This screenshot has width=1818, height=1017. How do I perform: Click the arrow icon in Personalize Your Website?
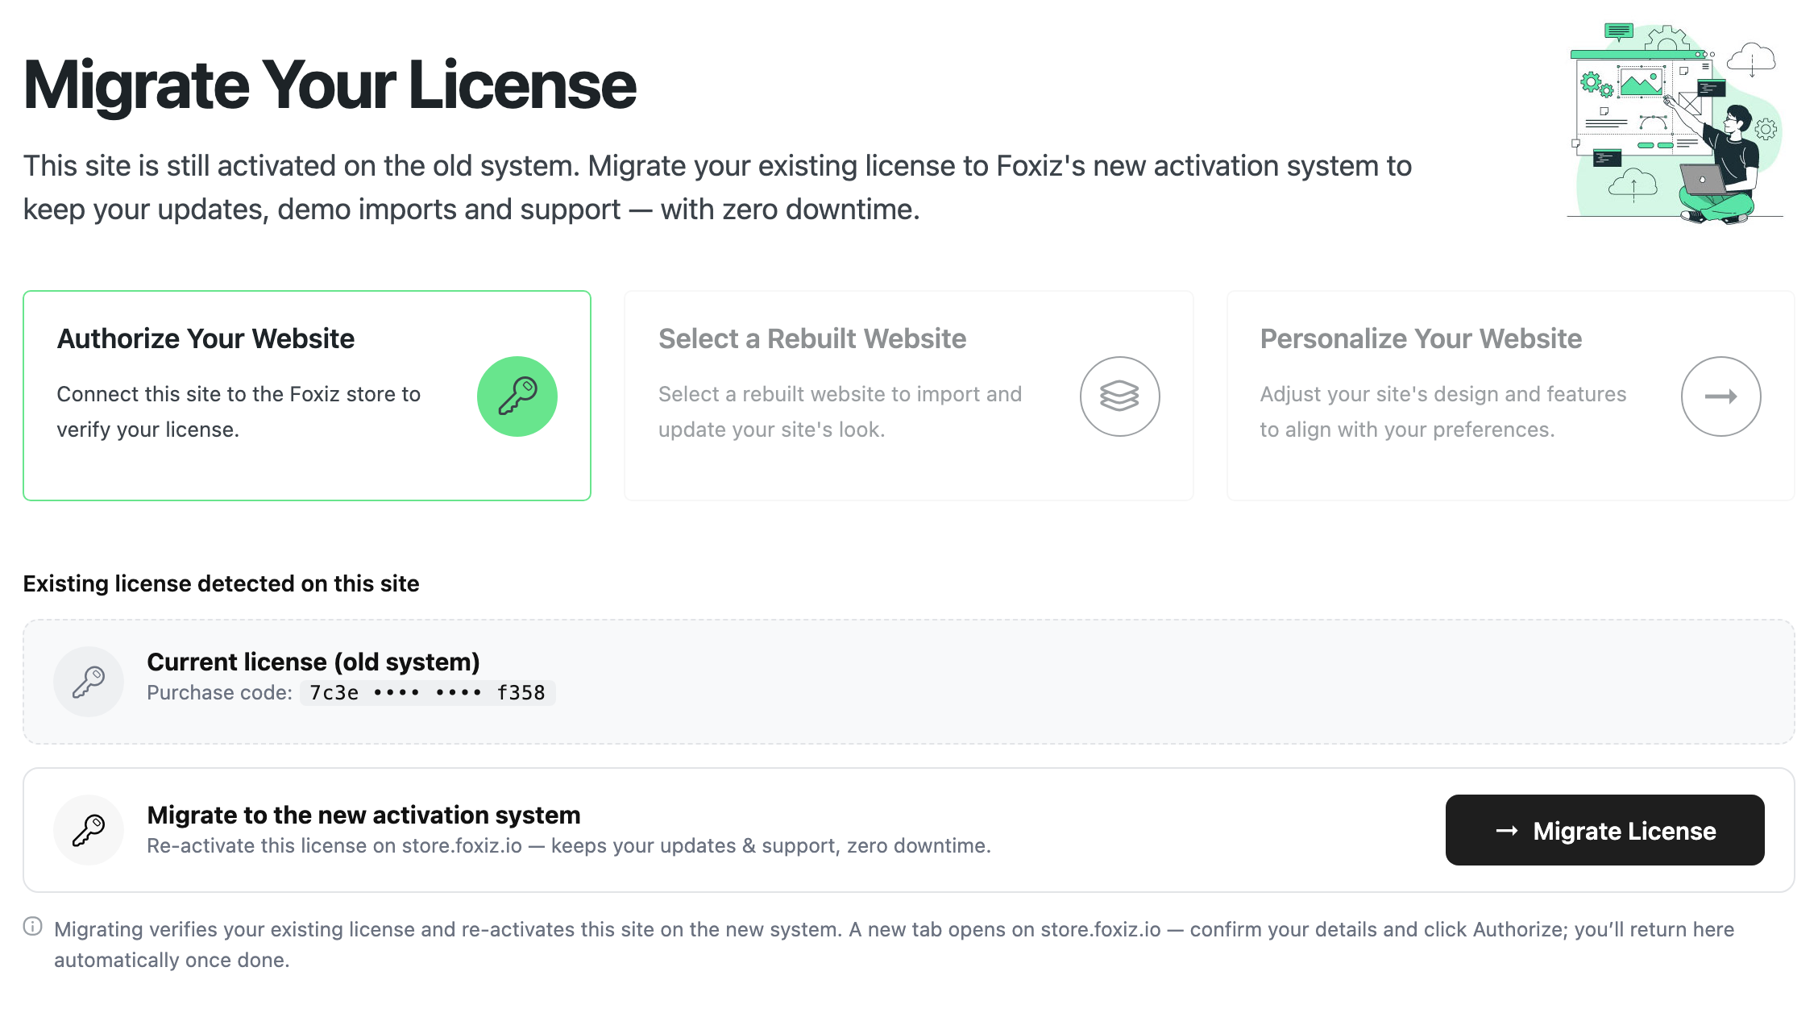[x=1721, y=396]
